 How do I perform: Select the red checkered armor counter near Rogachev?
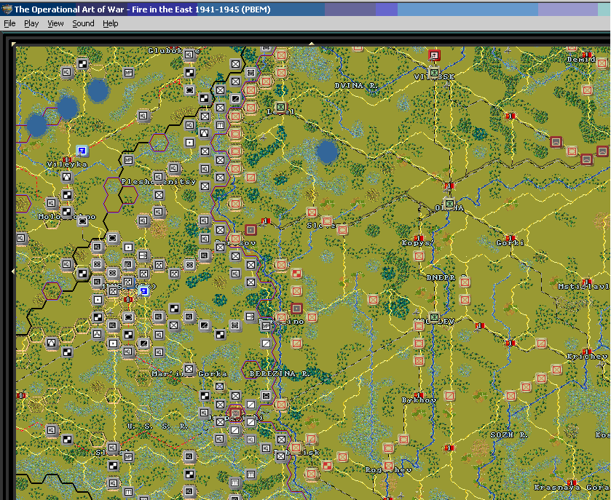327,465
